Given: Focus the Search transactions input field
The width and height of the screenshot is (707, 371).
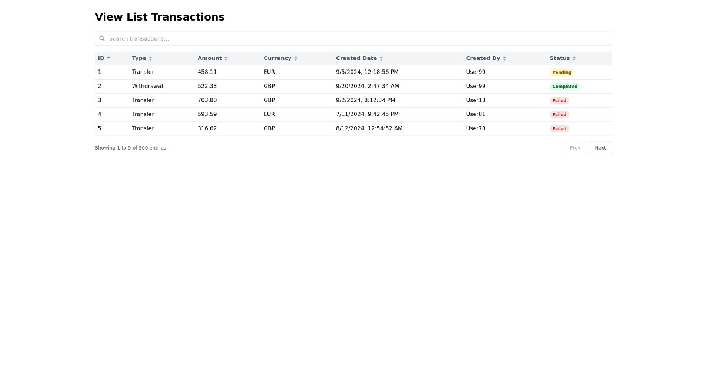Looking at the screenshot, I should pyautogui.click(x=353, y=39).
